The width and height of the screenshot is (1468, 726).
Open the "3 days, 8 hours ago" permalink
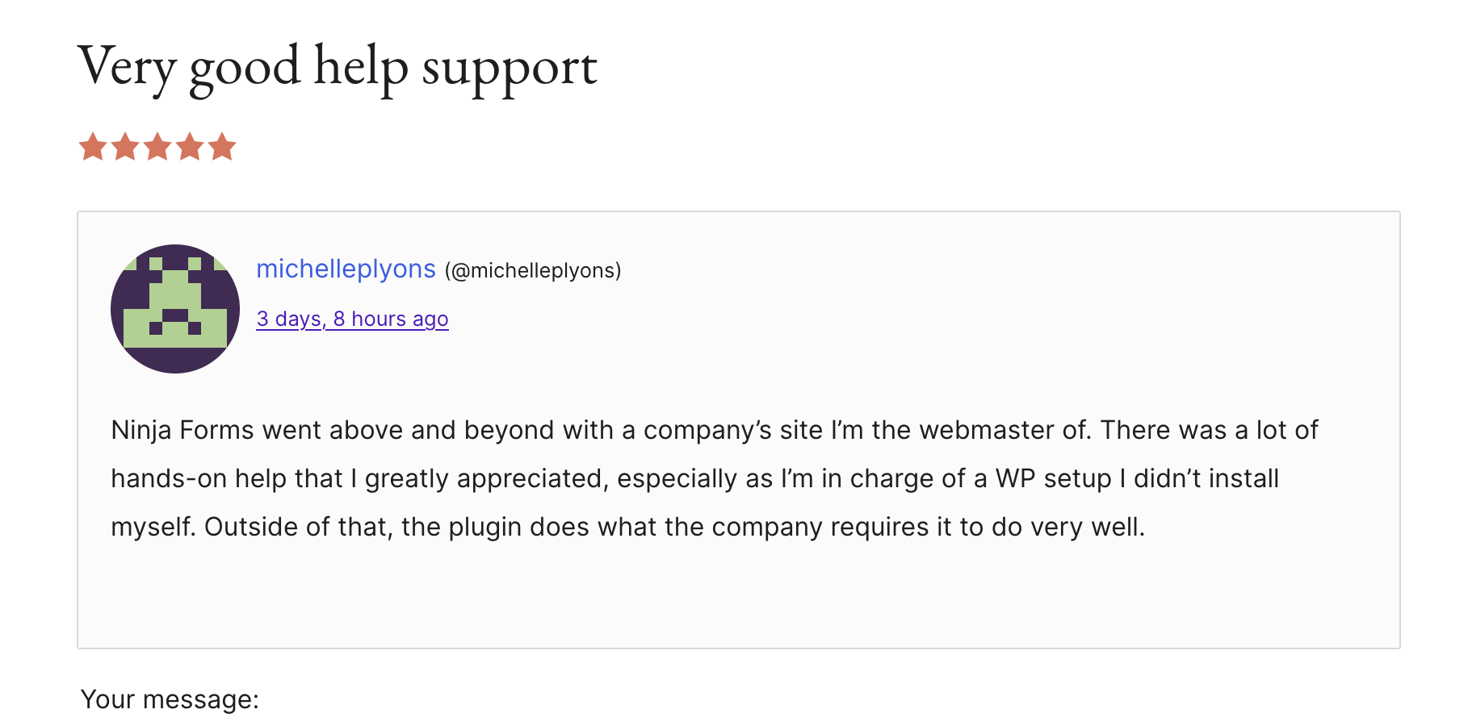352,319
